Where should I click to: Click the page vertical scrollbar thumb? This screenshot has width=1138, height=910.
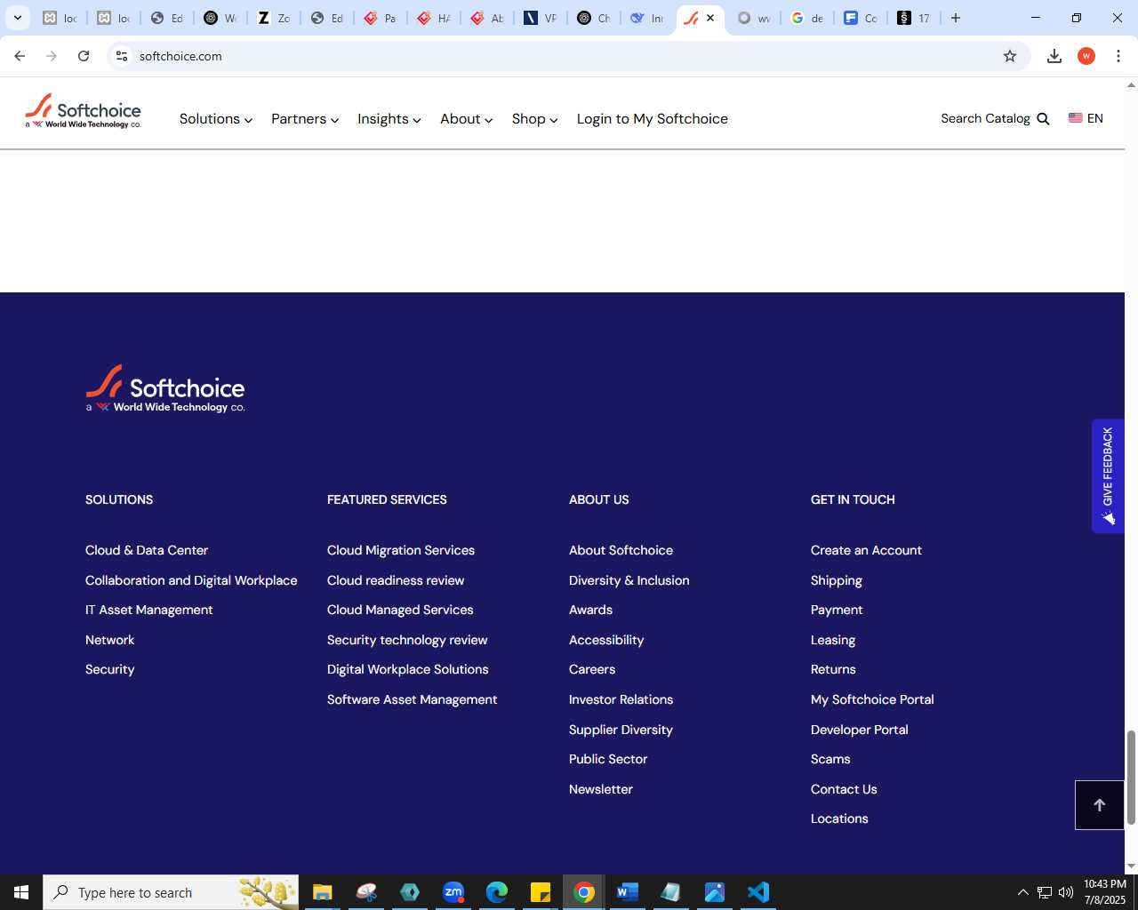tap(1131, 778)
